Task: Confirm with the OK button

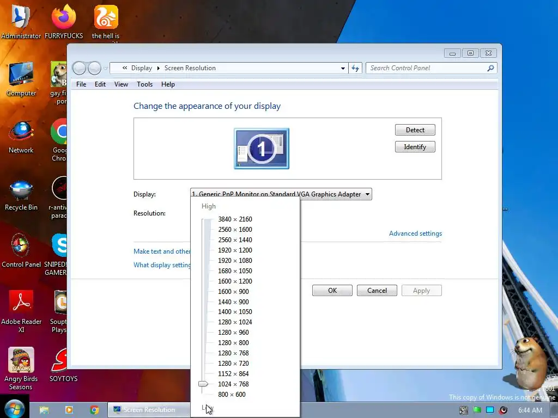Action: [332, 291]
